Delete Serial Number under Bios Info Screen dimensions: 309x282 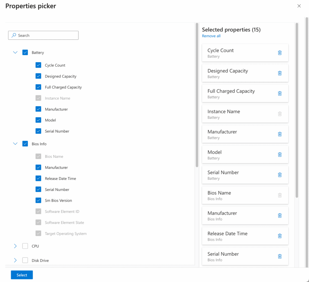280,256
